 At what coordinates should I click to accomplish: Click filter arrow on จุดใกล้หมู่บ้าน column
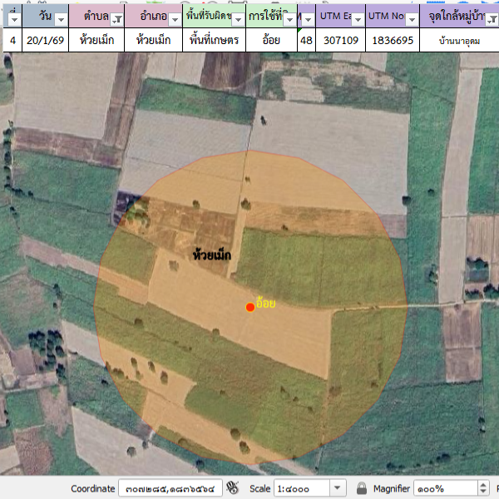492,19
